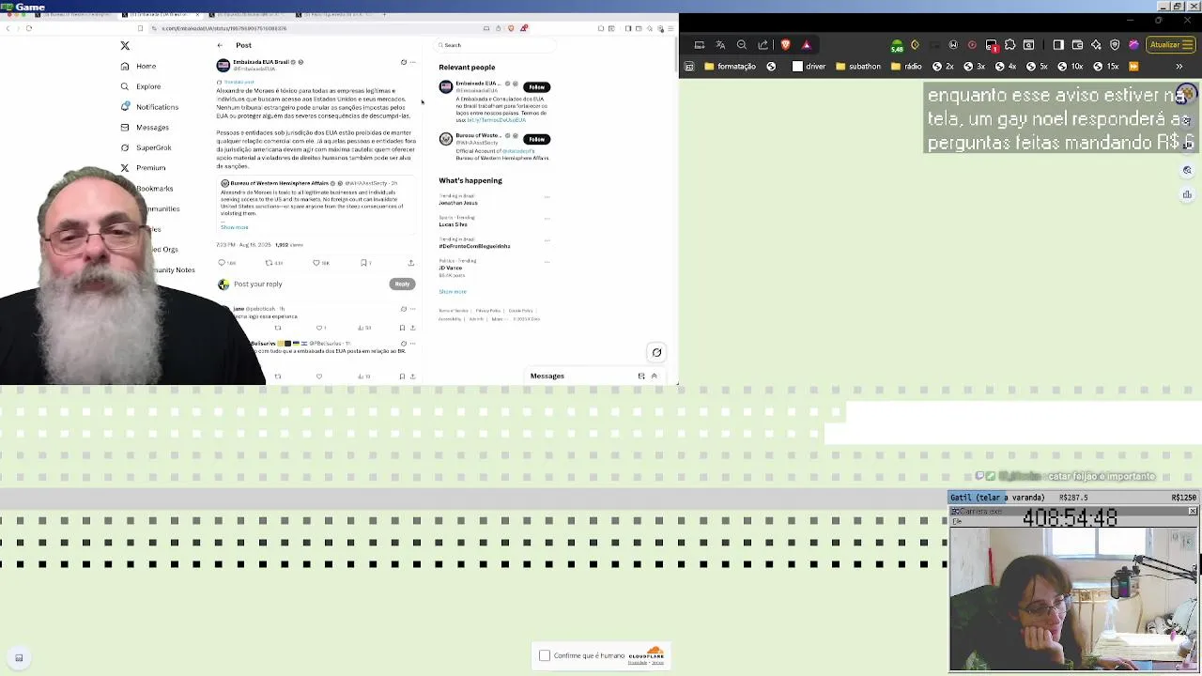This screenshot has height=676, width=1202.
Task: Click the Brave Shields lion icon
Action: [786, 45]
